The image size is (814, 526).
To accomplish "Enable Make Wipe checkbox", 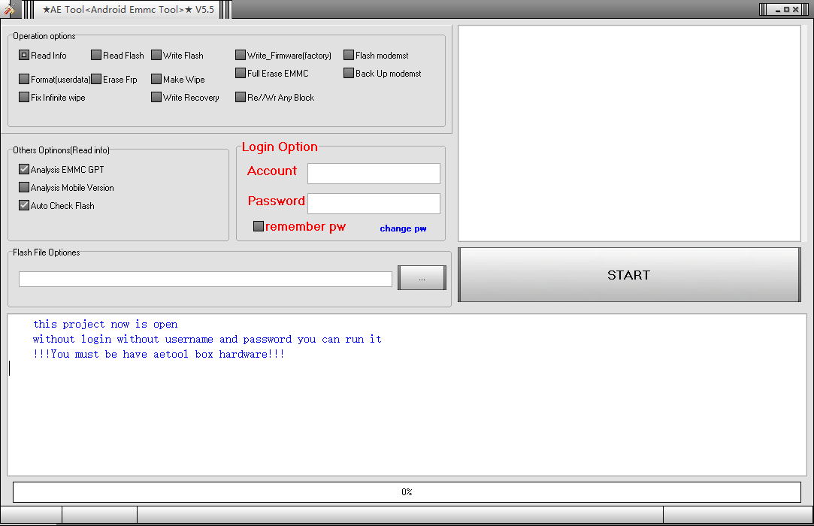I will [156, 79].
